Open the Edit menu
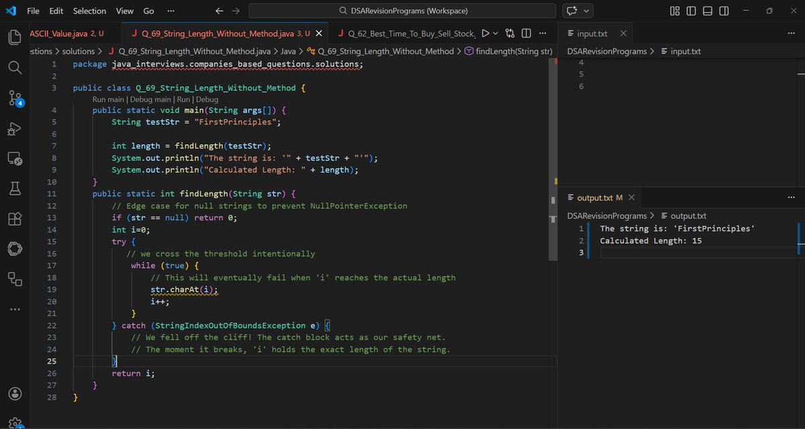Screen dimensions: 805x429 click(56, 11)
